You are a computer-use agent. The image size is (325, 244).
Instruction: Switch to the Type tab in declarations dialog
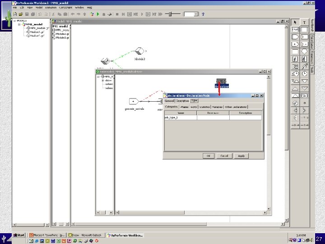pyautogui.click(x=195, y=100)
